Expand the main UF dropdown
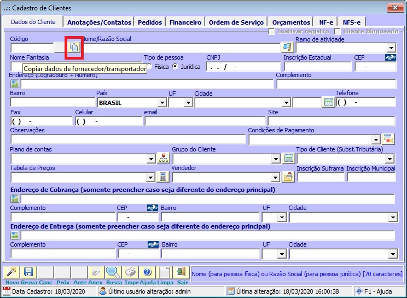The width and height of the screenshot is (407, 298). click(188, 103)
